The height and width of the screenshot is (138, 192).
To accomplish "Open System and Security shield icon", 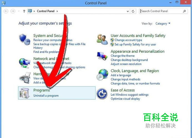I will pos(25,40).
